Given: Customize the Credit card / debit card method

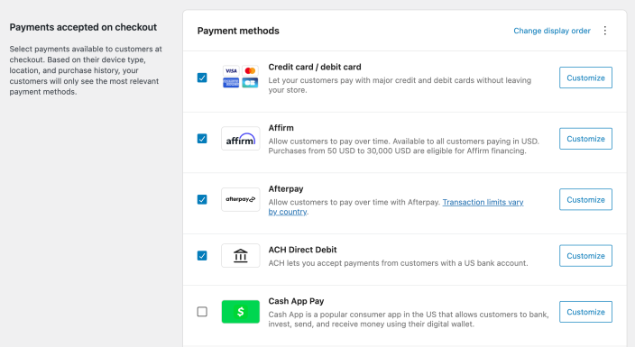Looking at the screenshot, I should click(x=585, y=78).
